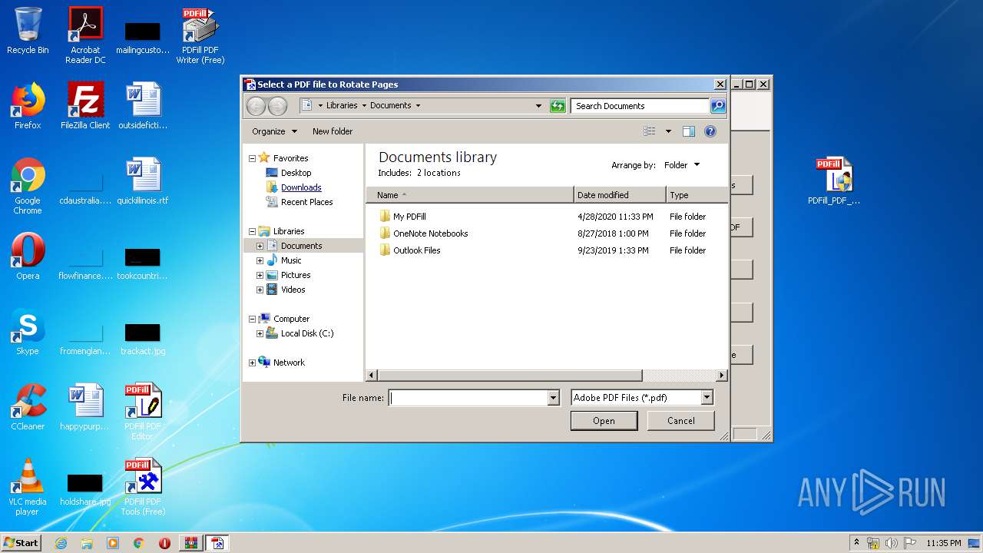
Task: Click inside the File name field
Action: pyautogui.click(x=468, y=398)
